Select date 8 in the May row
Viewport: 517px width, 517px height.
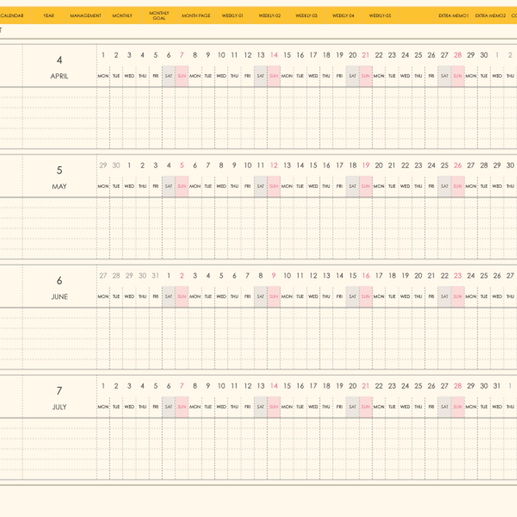point(221,166)
